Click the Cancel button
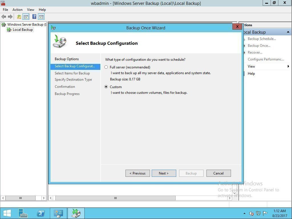The height and width of the screenshot is (219, 292). pyautogui.click(x=219, y=173)
